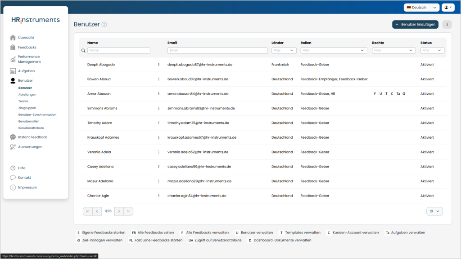Open the Länder filter dropdown
The height and width of the screenshot is (259, 461).
click(284, 50)
